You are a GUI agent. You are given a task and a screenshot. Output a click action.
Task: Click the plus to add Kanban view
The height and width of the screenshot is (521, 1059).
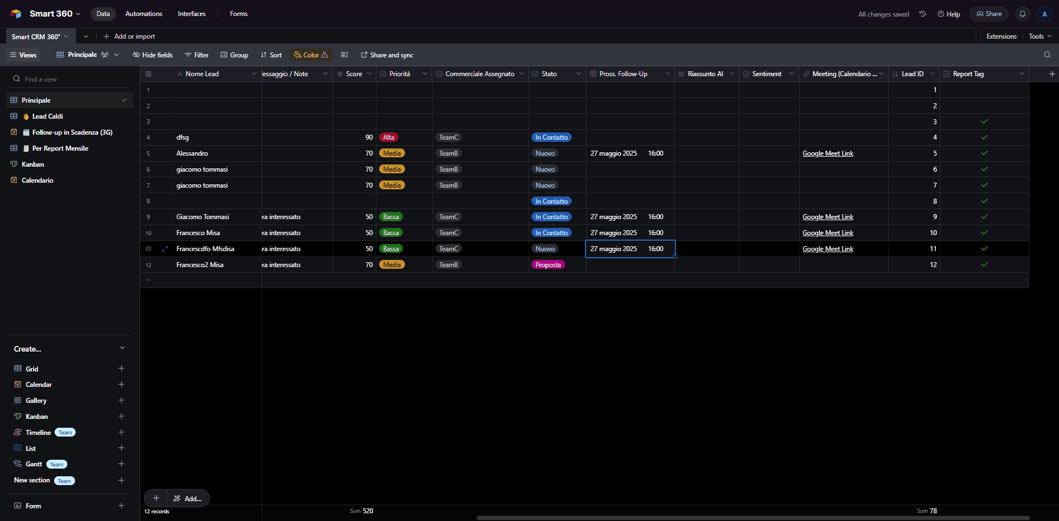(121, 416)
